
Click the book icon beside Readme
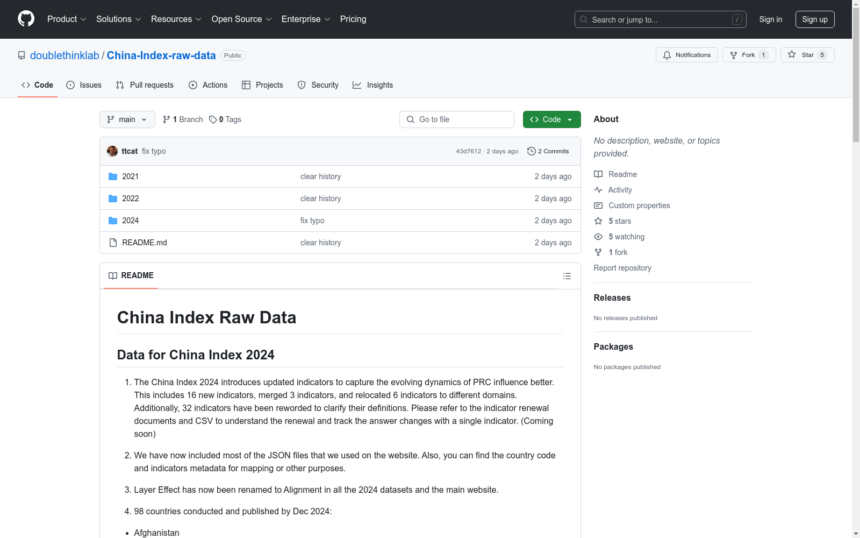598,174
